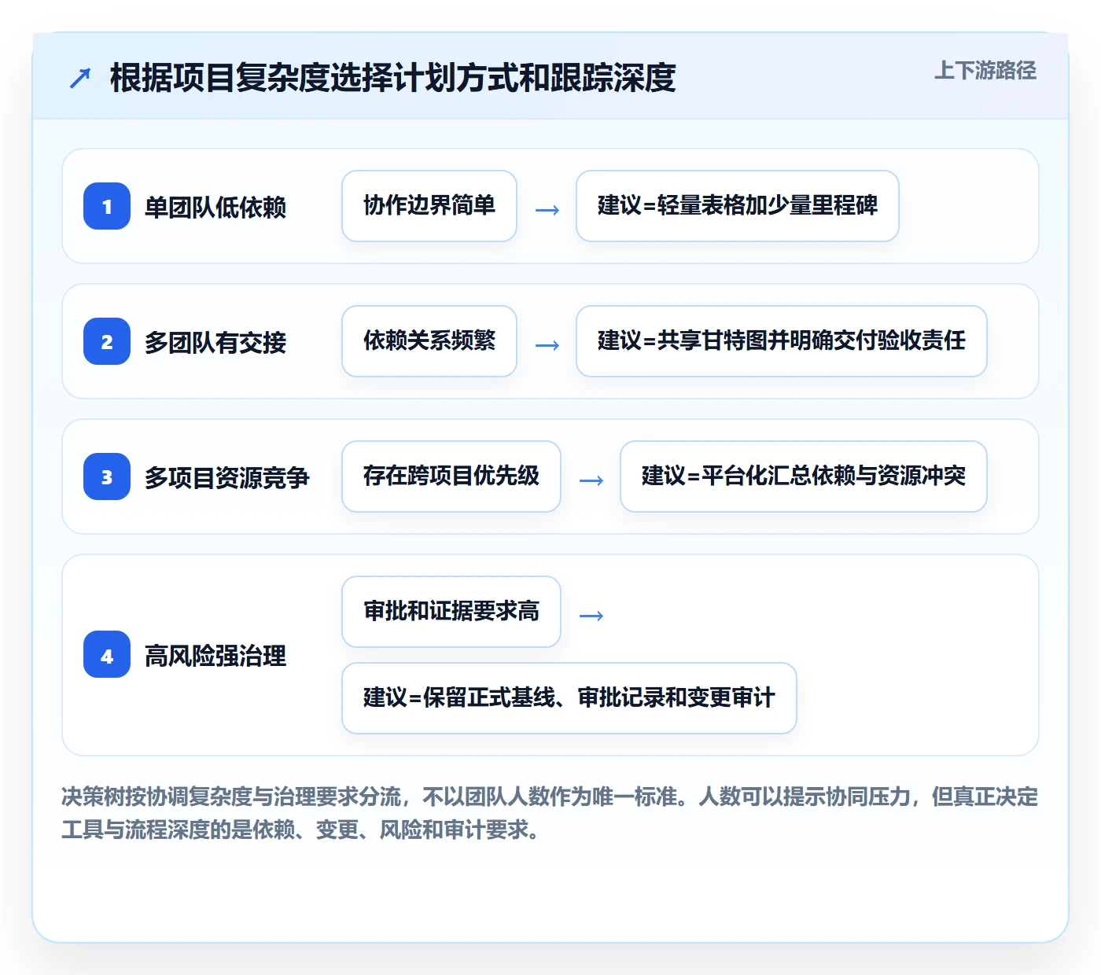
Task: Open the '建议=轻量表格加少量里程碑' recommendation
Action: 738,206
